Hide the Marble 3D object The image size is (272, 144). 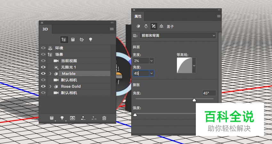(43, 74)
